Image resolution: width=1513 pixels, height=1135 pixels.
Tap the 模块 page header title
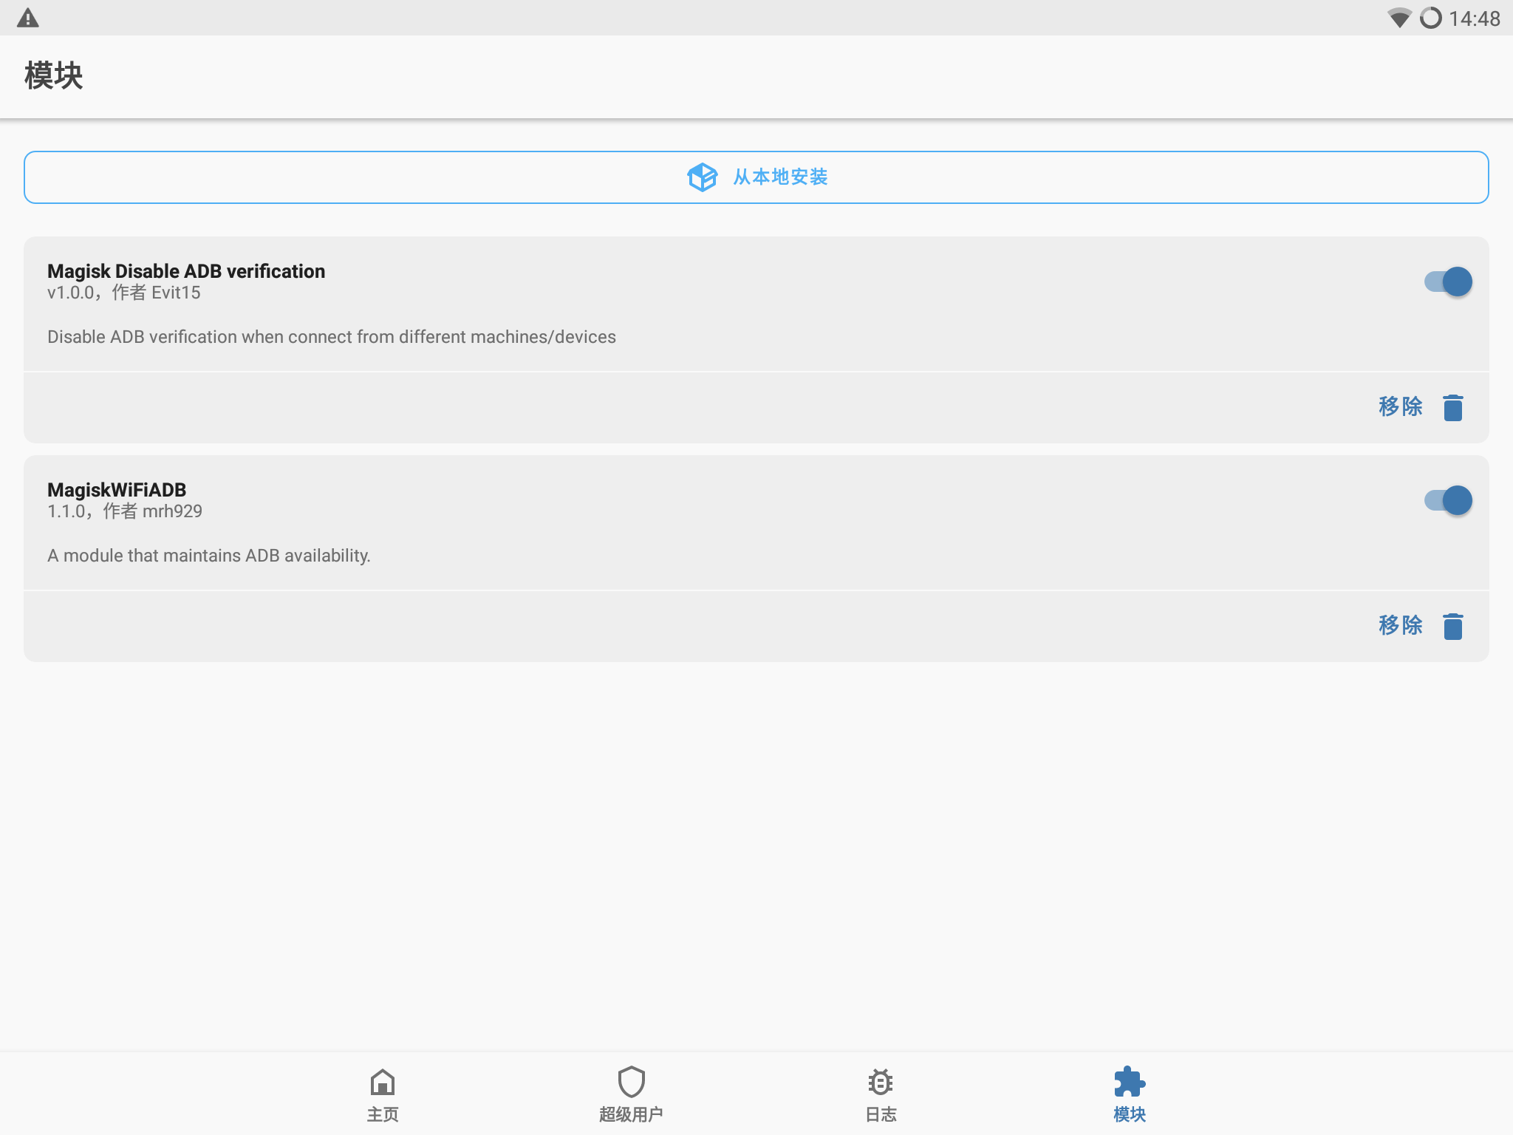(53, 75)
